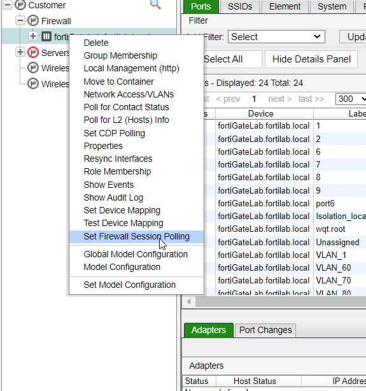Select Network Access/VLANs menu item
The height and width of the screenshot is (391, 366).
129,94
